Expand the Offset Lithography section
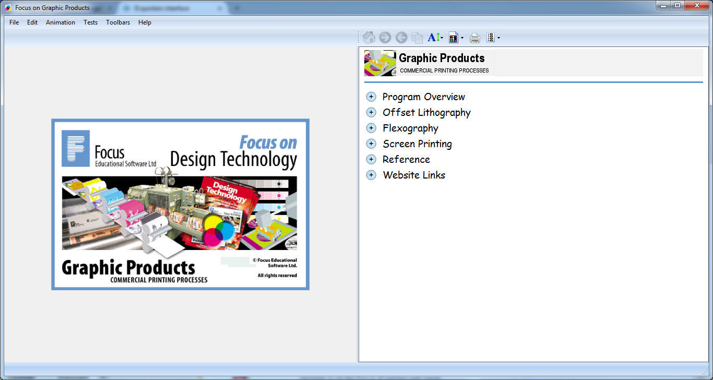 pos(371,112)
